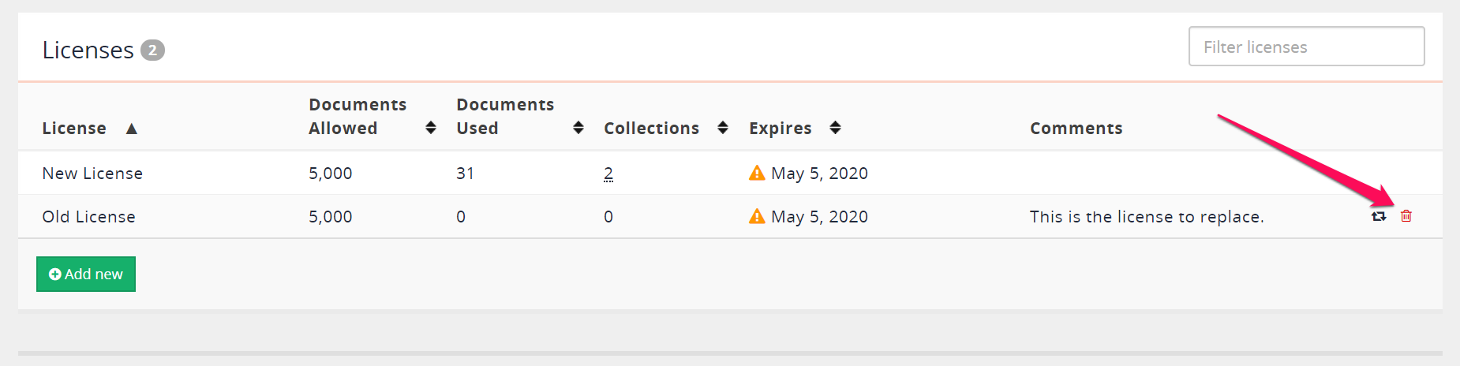Sort the Expires column using its sort arrows
This screenshot has width=1460, height=366.
(836, 128)
